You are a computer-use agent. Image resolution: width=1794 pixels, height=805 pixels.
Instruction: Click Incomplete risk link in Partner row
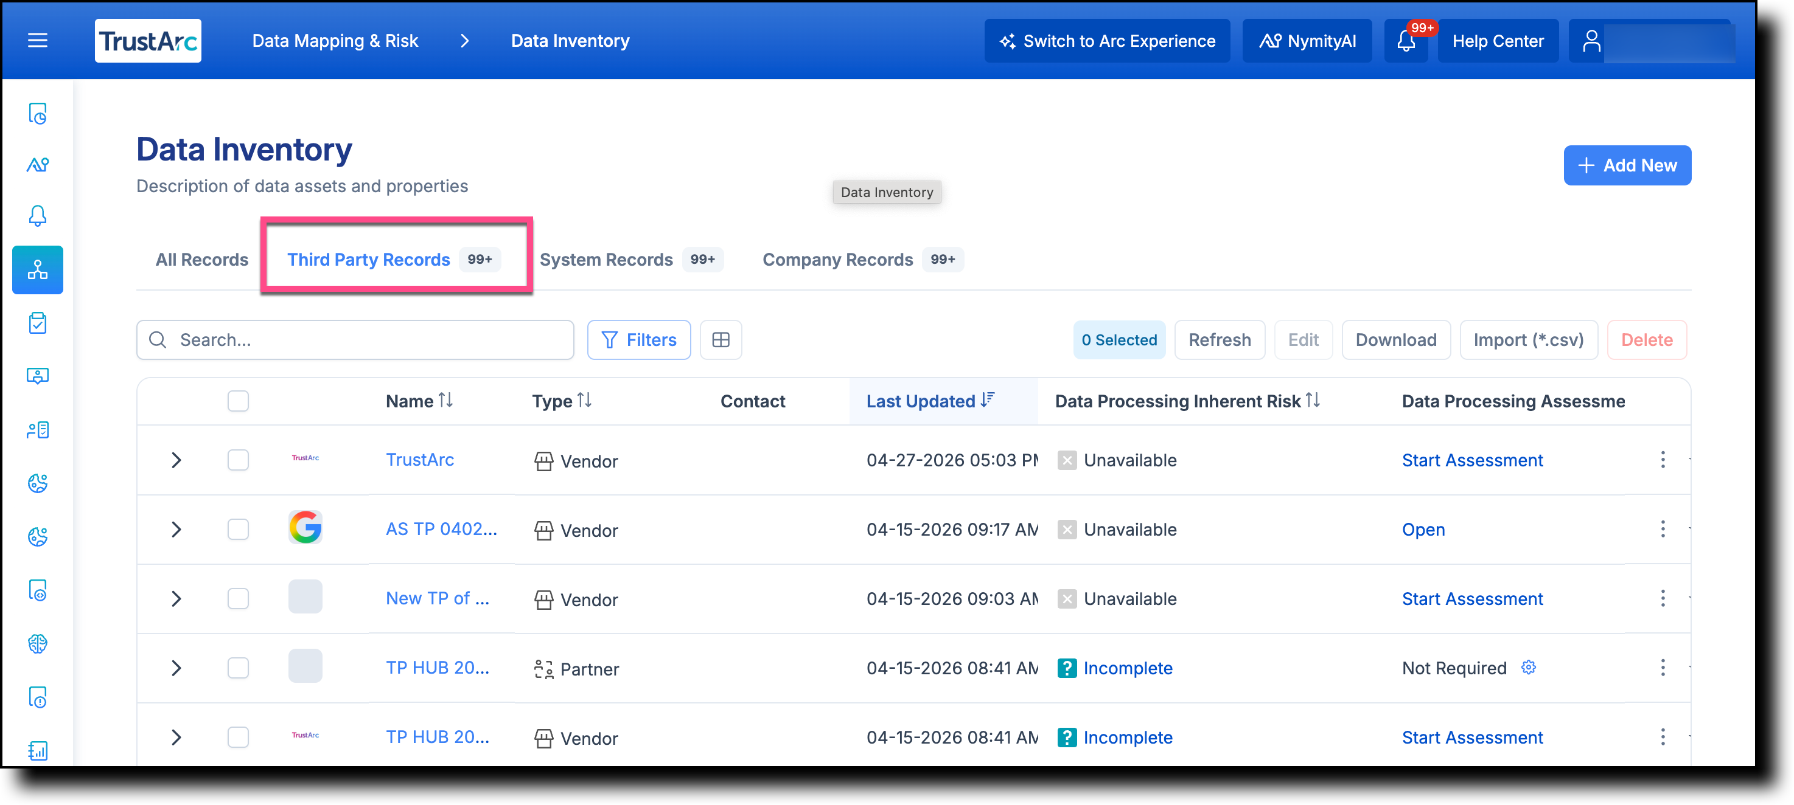[x=1128, y=668]
